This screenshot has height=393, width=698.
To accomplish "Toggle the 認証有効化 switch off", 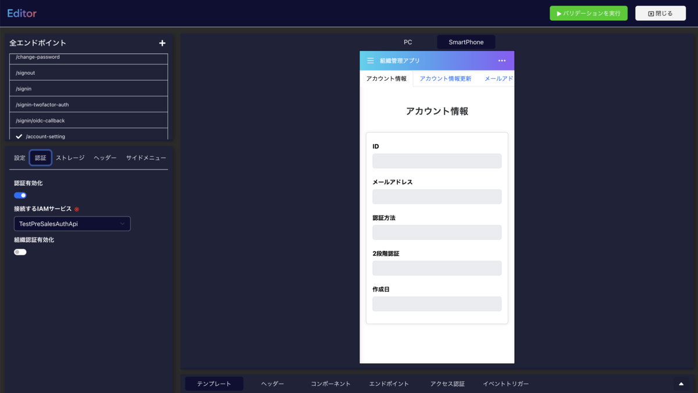I will (x=20, y=196).
